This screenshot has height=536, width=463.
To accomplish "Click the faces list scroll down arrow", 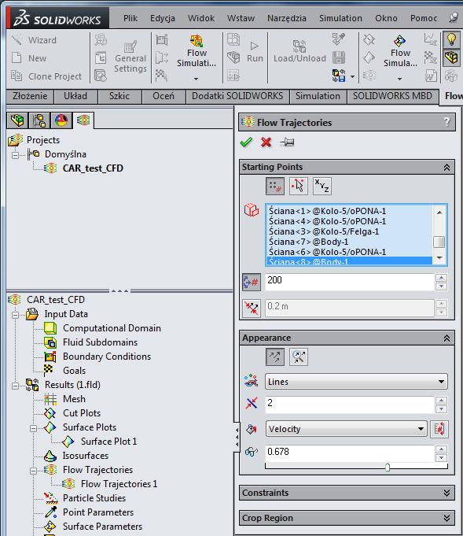I will [439, 257].
